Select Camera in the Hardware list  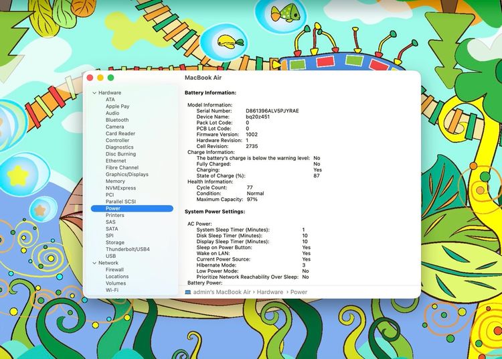point(114,127)
